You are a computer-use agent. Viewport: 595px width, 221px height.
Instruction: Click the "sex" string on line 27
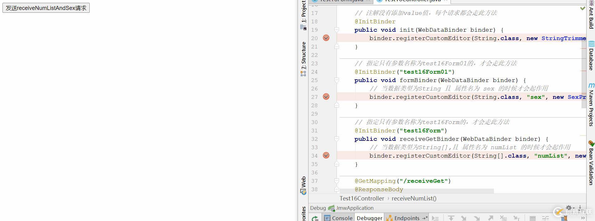coord(536,97)
